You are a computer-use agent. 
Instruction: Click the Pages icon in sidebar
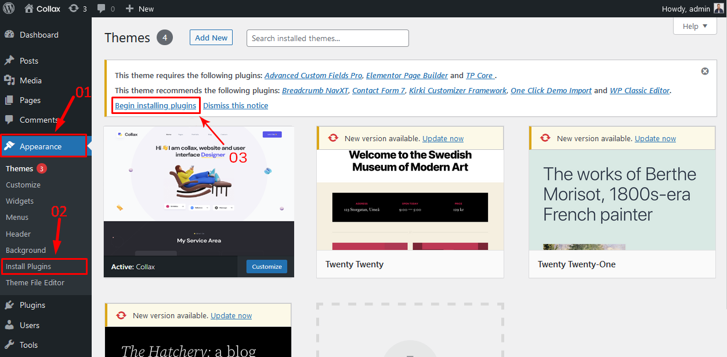(9, 100)
